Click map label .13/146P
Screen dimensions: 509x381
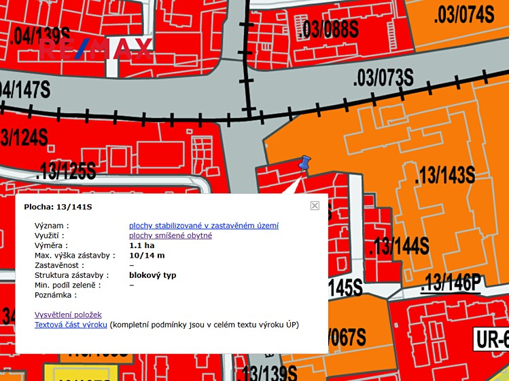[451, 283]
